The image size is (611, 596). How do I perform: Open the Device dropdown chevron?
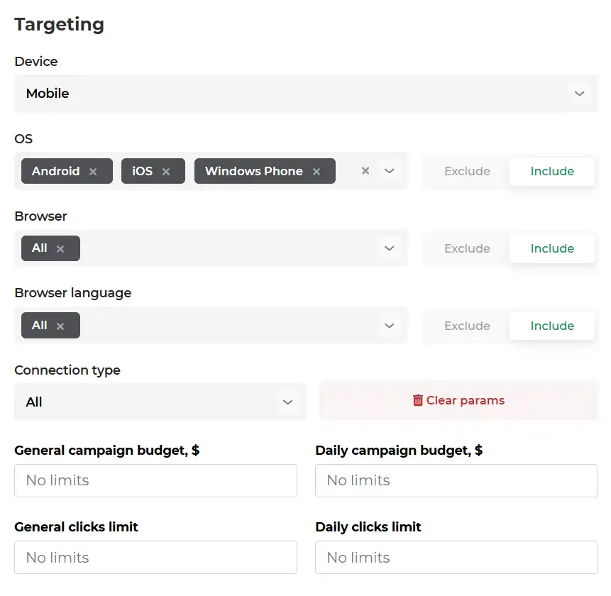(579, 93)
